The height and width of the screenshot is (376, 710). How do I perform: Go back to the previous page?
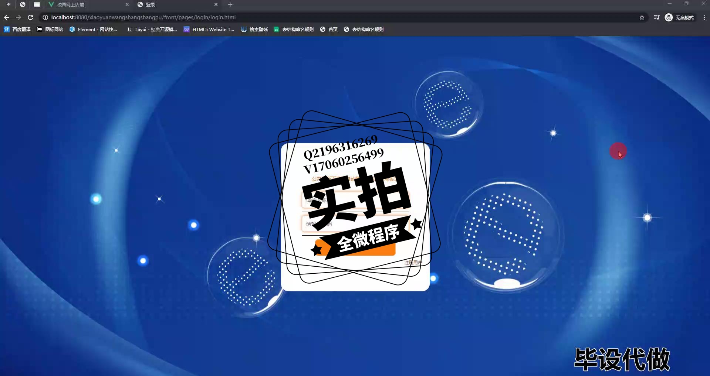[x=7, y=17]
